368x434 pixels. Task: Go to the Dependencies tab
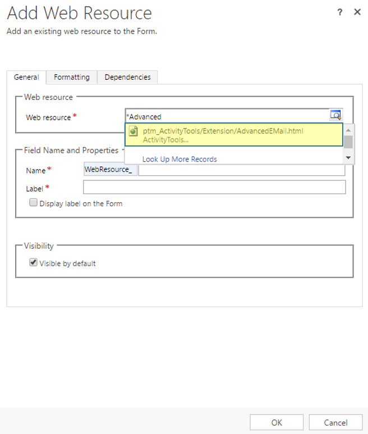pyautogui.click(x=127, y=77)
